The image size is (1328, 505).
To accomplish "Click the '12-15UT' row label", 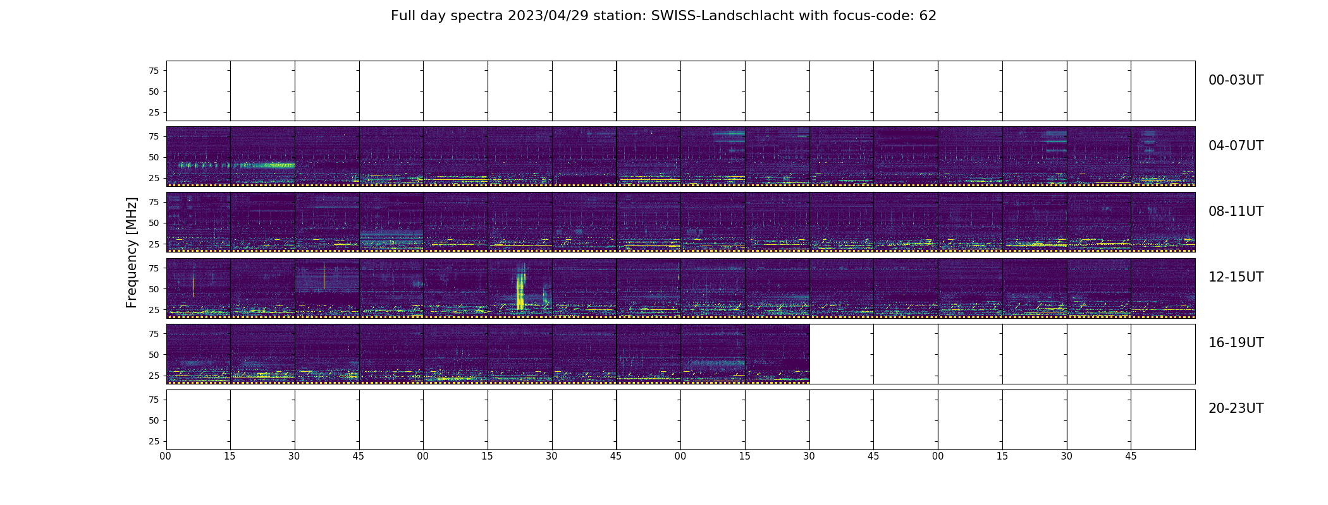I will pos(1236,277).
